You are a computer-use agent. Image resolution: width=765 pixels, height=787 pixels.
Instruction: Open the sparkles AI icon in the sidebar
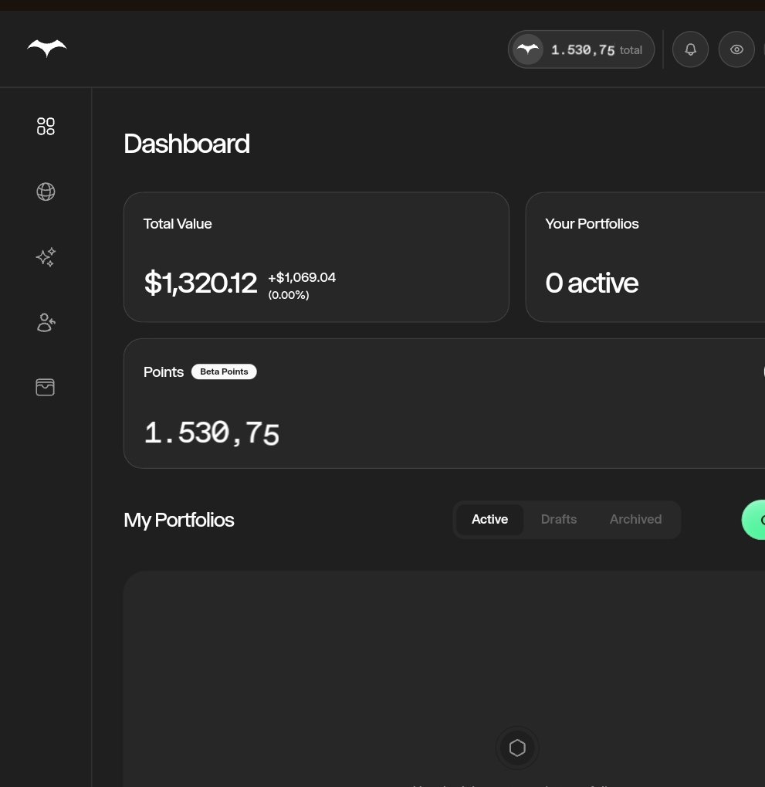point(46,257)
